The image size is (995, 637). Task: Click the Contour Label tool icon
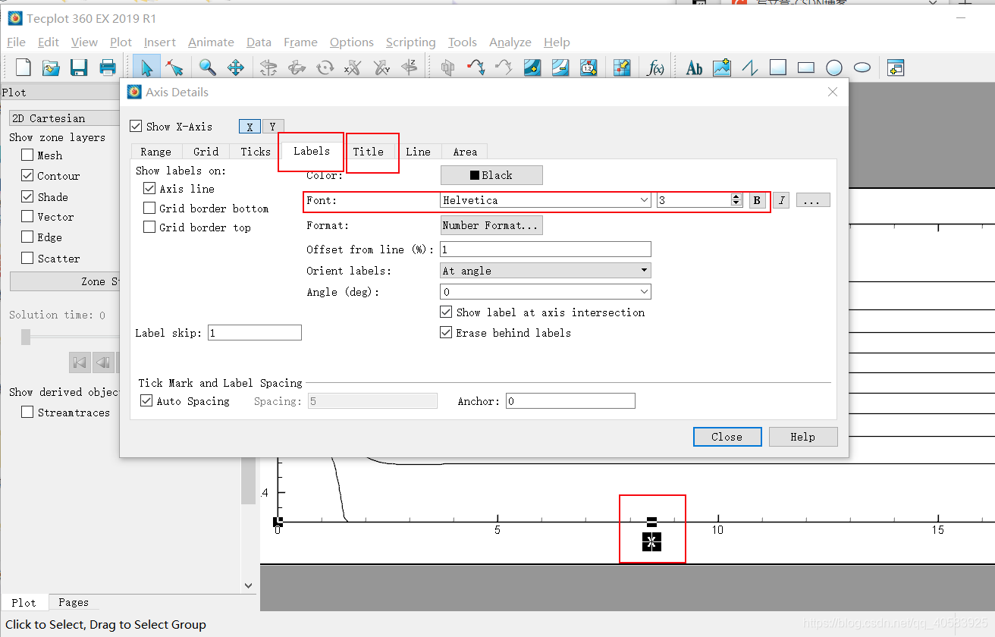(589, 67)
